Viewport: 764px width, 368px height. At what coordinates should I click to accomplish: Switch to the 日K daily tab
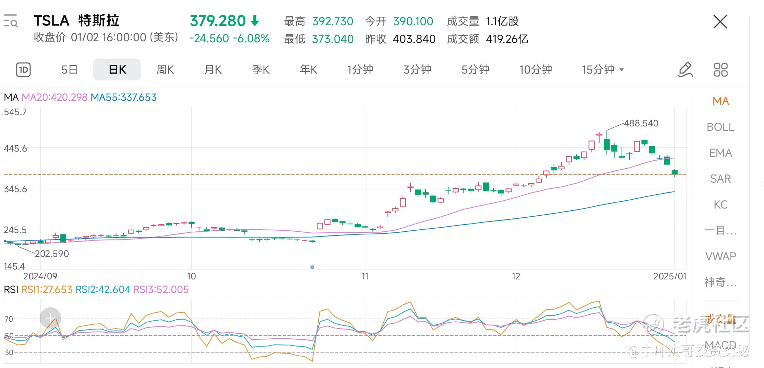(x=117, y=70)
